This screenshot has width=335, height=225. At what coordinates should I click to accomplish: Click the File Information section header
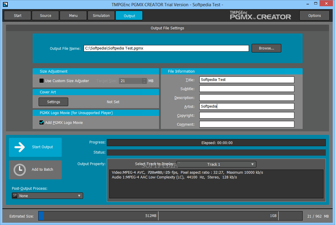click(232, 71)
